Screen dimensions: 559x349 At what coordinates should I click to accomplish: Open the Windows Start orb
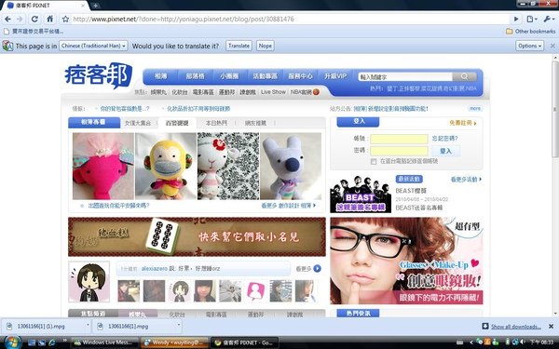point(11,342)
